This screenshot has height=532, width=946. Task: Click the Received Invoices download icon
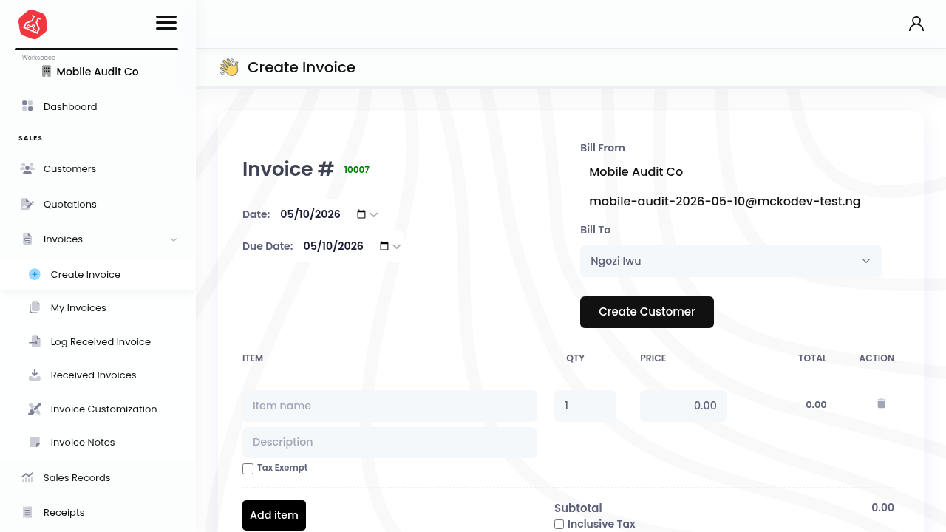tap(35, 375)
